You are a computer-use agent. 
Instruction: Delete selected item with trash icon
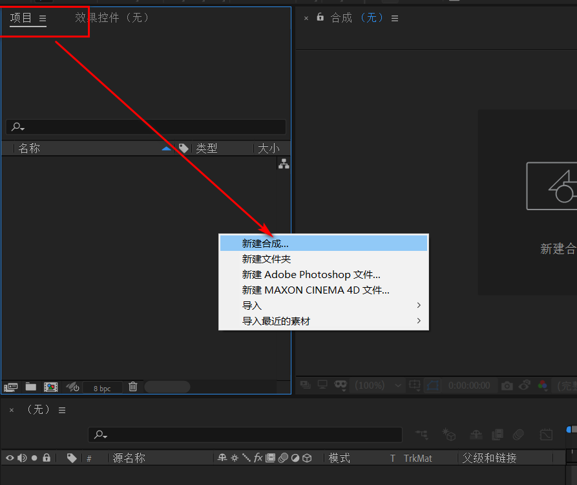click(x=133, y=387)
